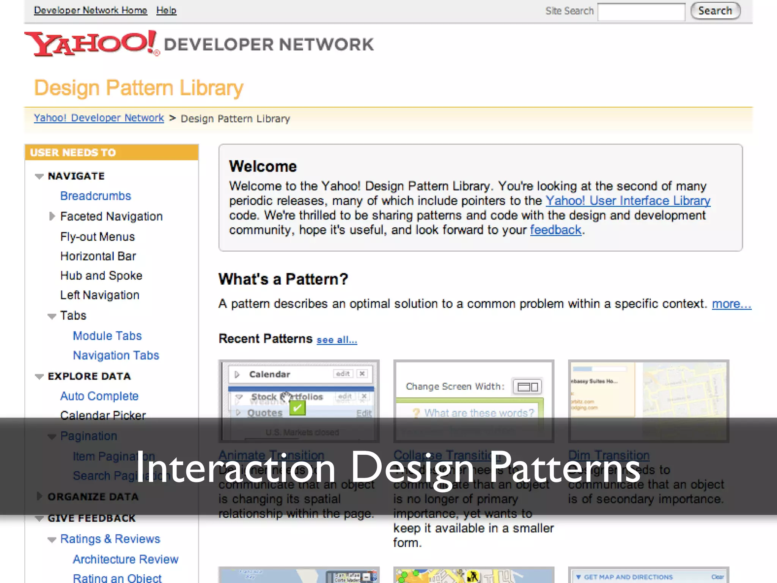The image size is (777, 583).
Task: Open Navigation Tabs pattern
Action: pyautogui.click(x=116, y=355)
